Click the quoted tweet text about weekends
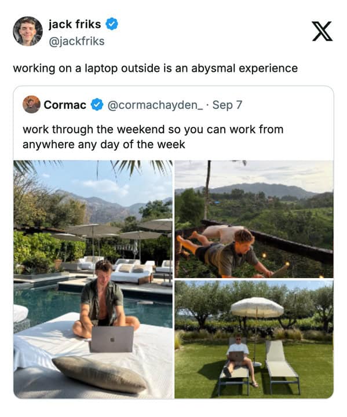The width and height of the screenshot is (347, 417). 153,137
